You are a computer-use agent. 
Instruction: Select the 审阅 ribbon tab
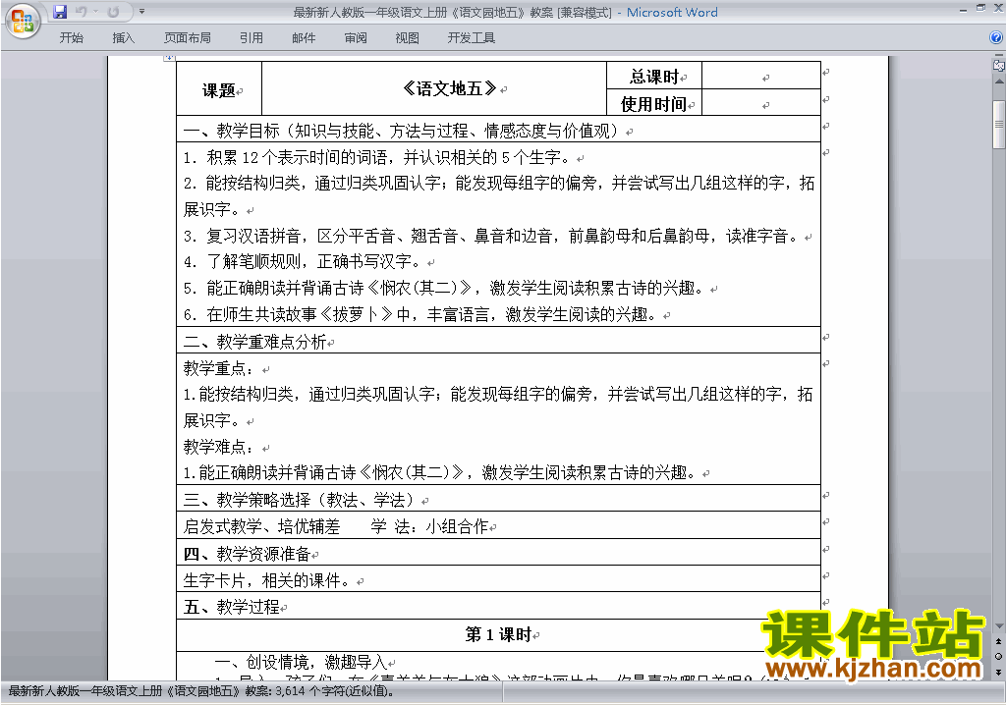click(356, 38)
